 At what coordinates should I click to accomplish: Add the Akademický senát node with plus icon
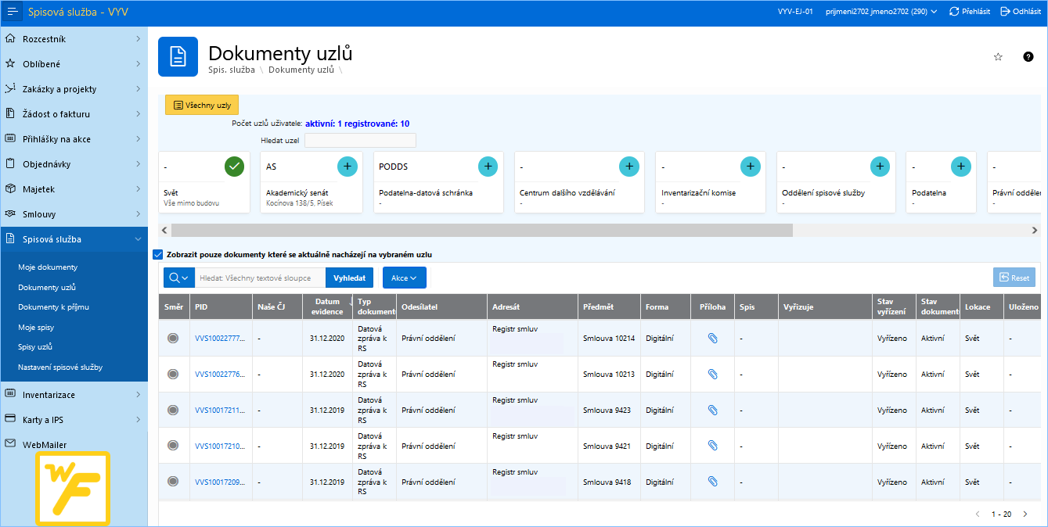(348, 167)
